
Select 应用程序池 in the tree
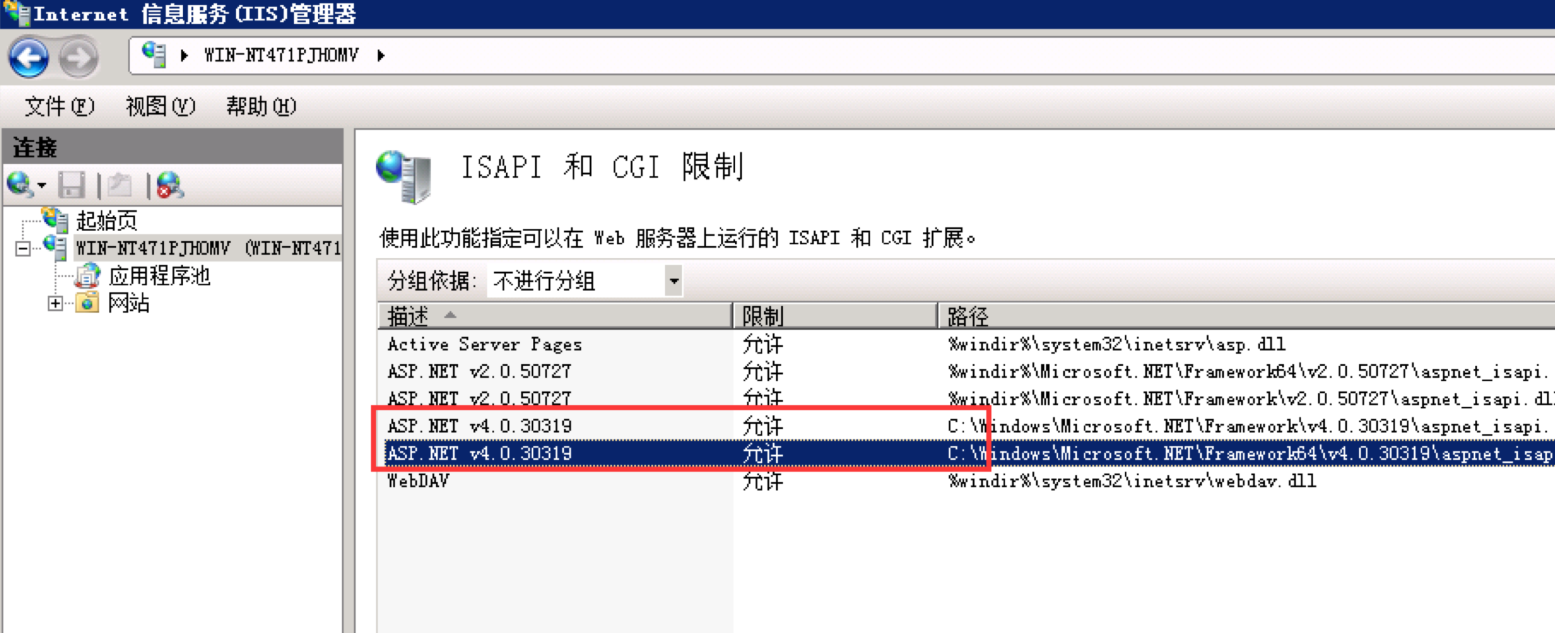[x=160, y=276]
